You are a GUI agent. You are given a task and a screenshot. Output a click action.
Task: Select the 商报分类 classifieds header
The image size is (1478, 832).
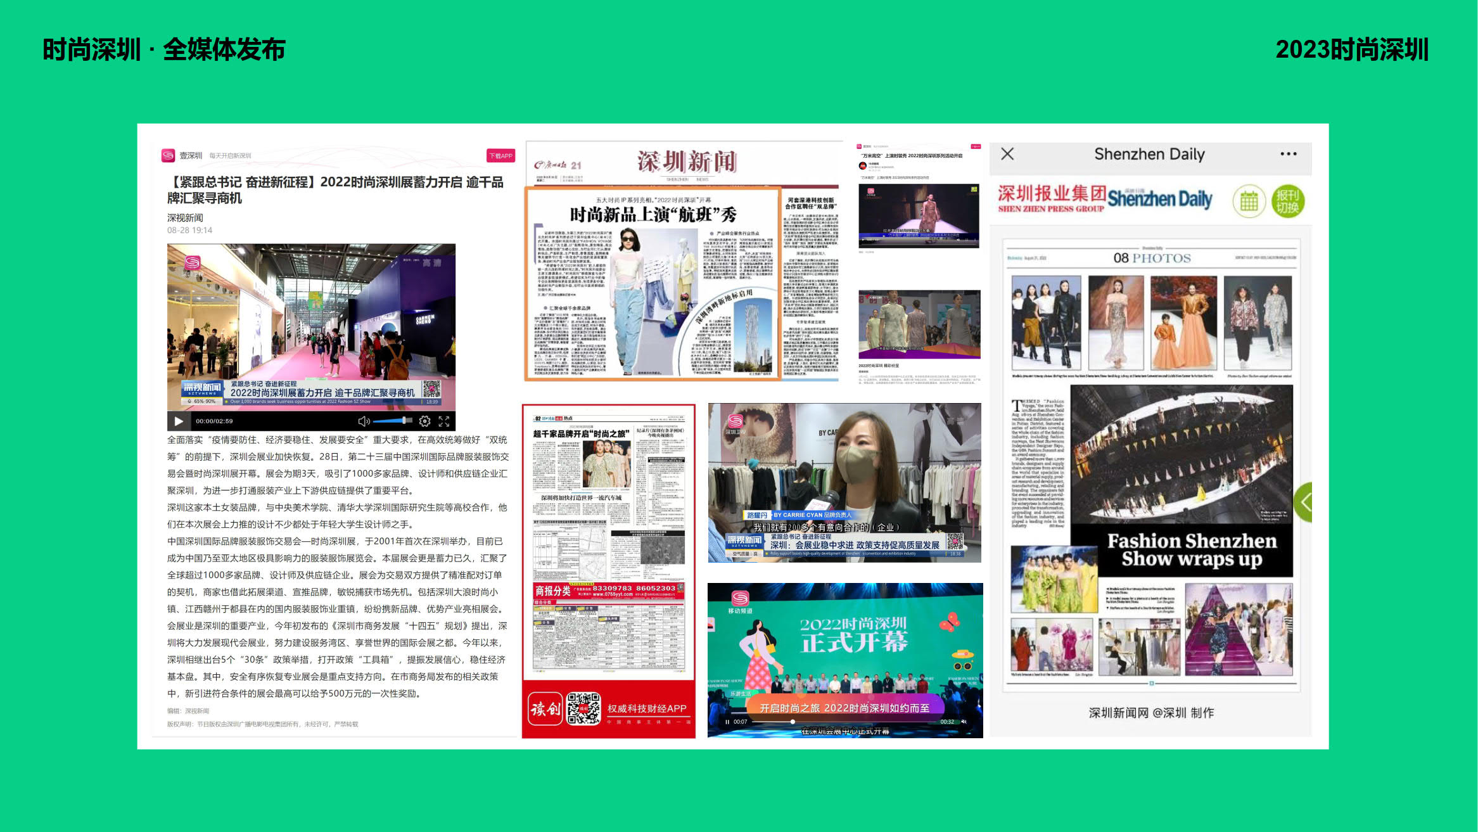552,591
